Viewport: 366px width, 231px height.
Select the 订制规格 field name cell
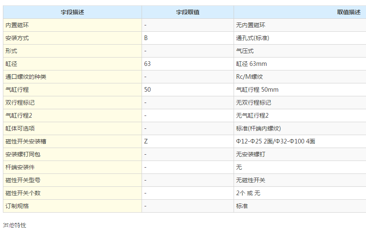(17, 206)
